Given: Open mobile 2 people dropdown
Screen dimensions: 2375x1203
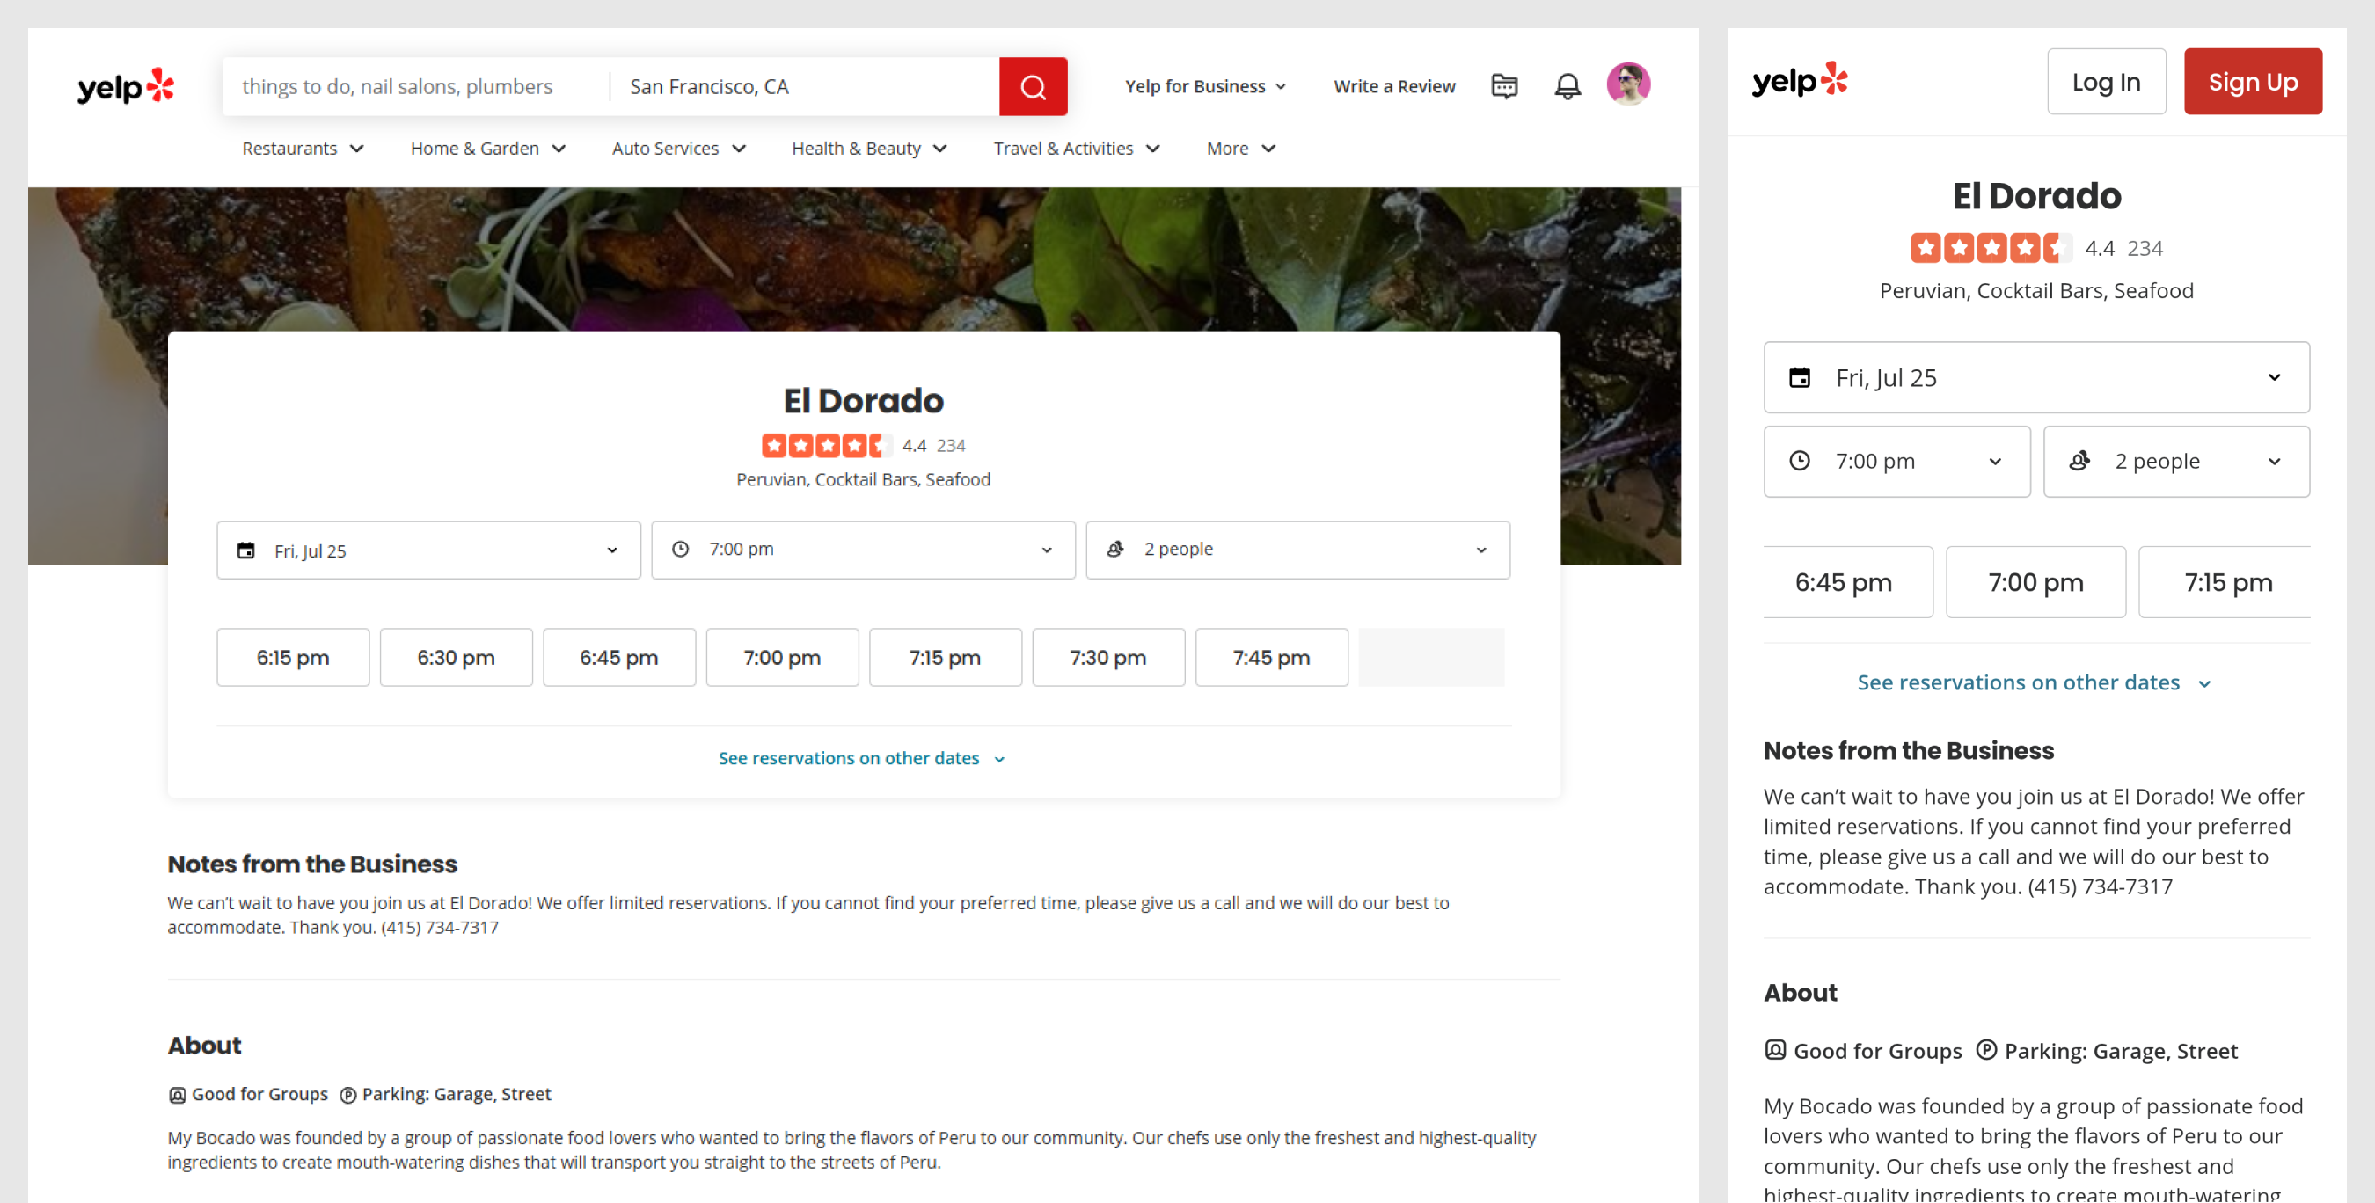Looking at the screenshot, I should 2176,461.
